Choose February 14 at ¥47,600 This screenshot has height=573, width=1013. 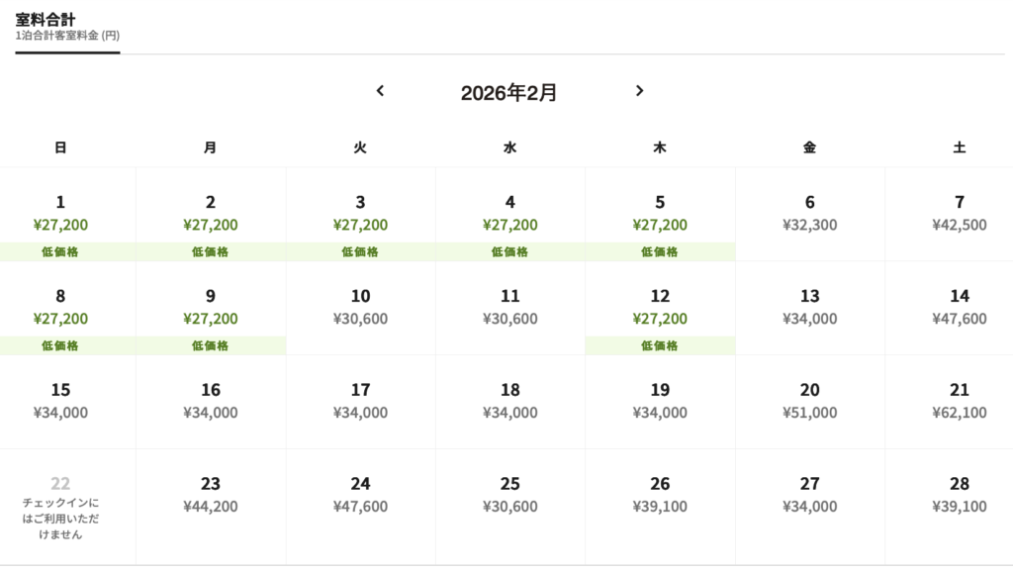(959, 308)
